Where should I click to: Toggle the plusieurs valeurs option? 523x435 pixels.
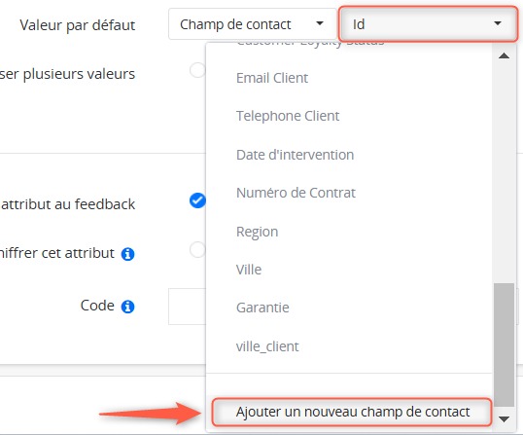pyautogui.click(x=197, y=70)
